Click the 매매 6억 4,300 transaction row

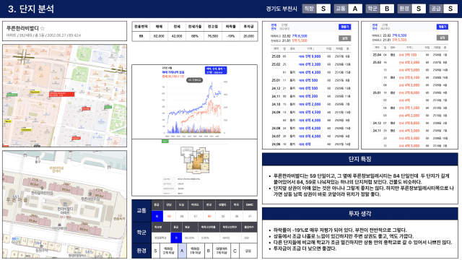click(x=310, y=72)
